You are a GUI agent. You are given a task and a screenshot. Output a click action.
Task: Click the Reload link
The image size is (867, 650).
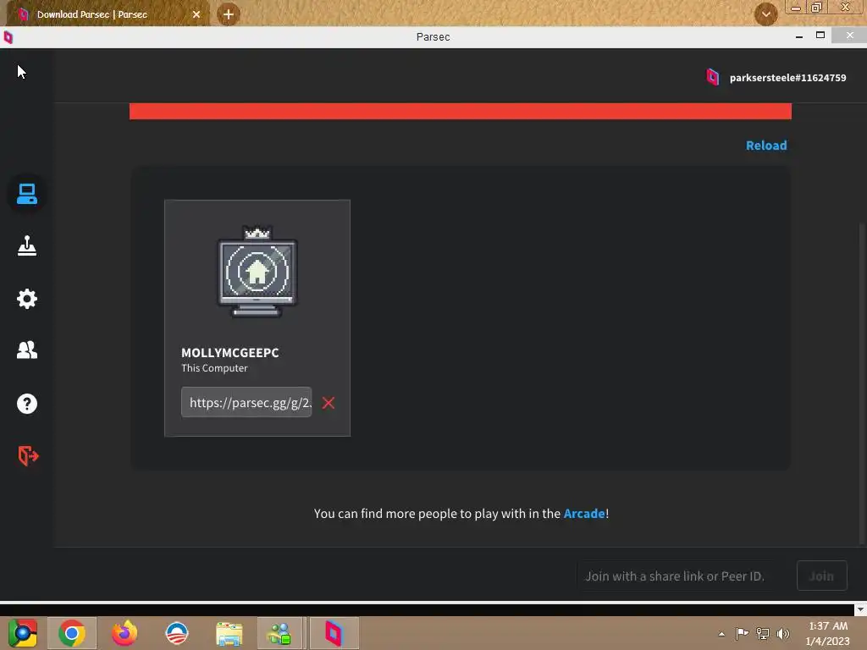click(x=765, y=146)
